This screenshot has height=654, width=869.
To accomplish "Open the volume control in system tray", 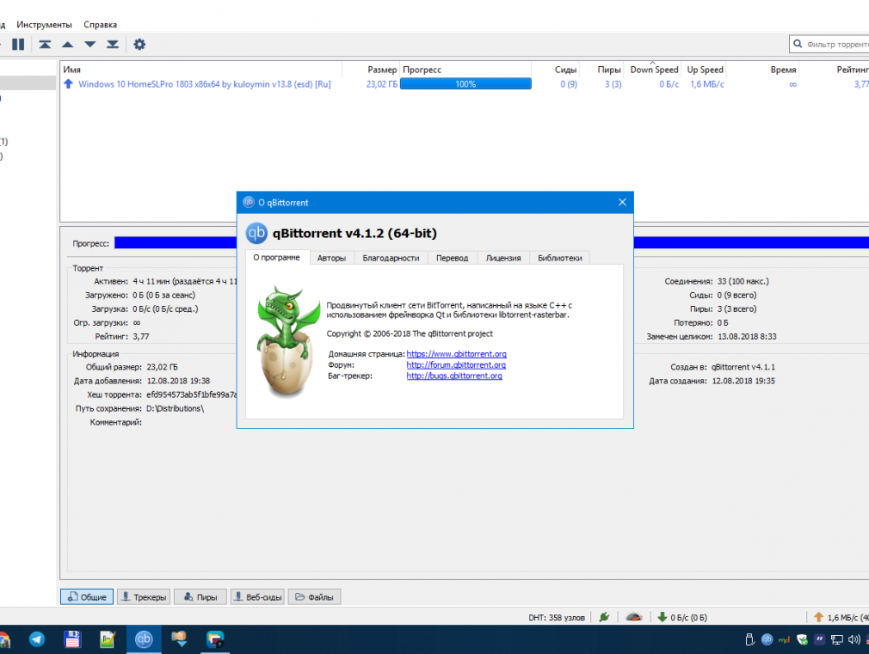I will tap(854, 639).
